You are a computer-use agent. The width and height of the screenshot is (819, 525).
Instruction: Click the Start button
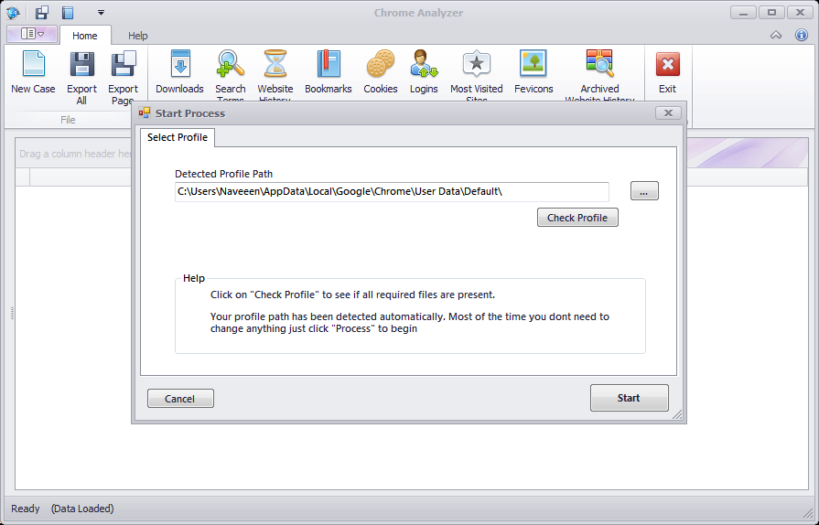pyautogui.click(x=629, y=398)
